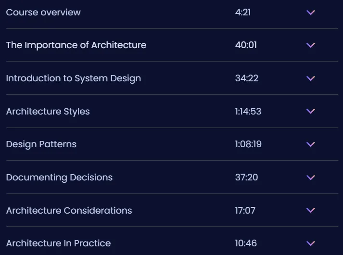This screenshot has width=343, height=255.
Task: Expand Introduction to System Design chevron
Action: click(311, 78)
